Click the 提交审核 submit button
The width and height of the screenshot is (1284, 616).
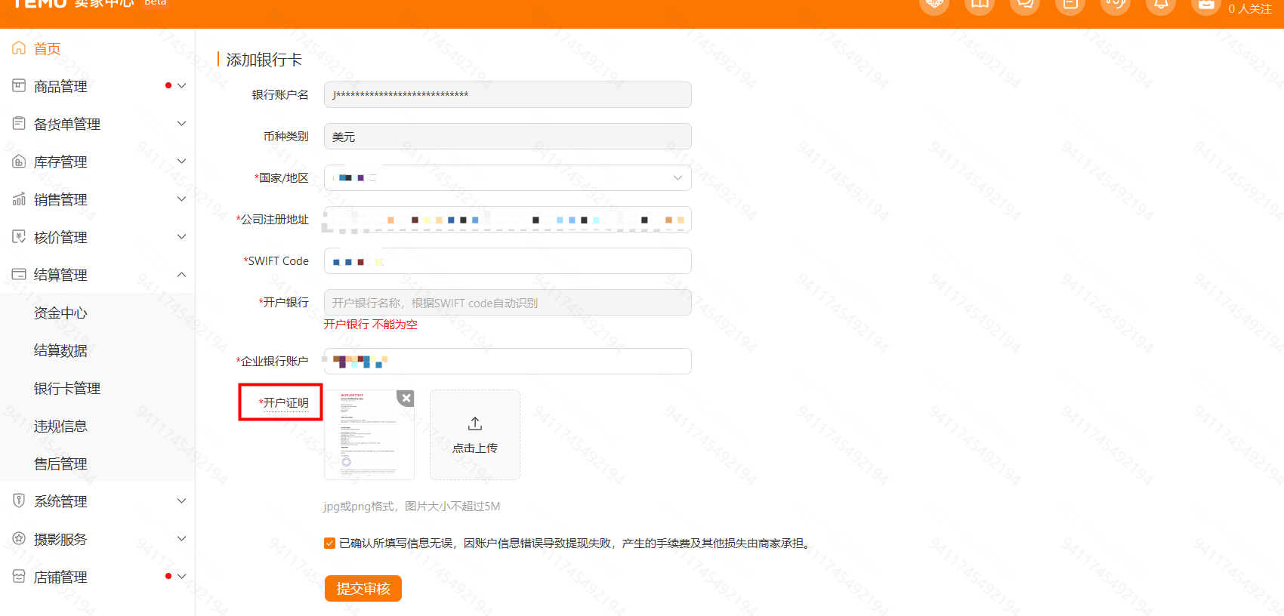click(x=363, y=589)
